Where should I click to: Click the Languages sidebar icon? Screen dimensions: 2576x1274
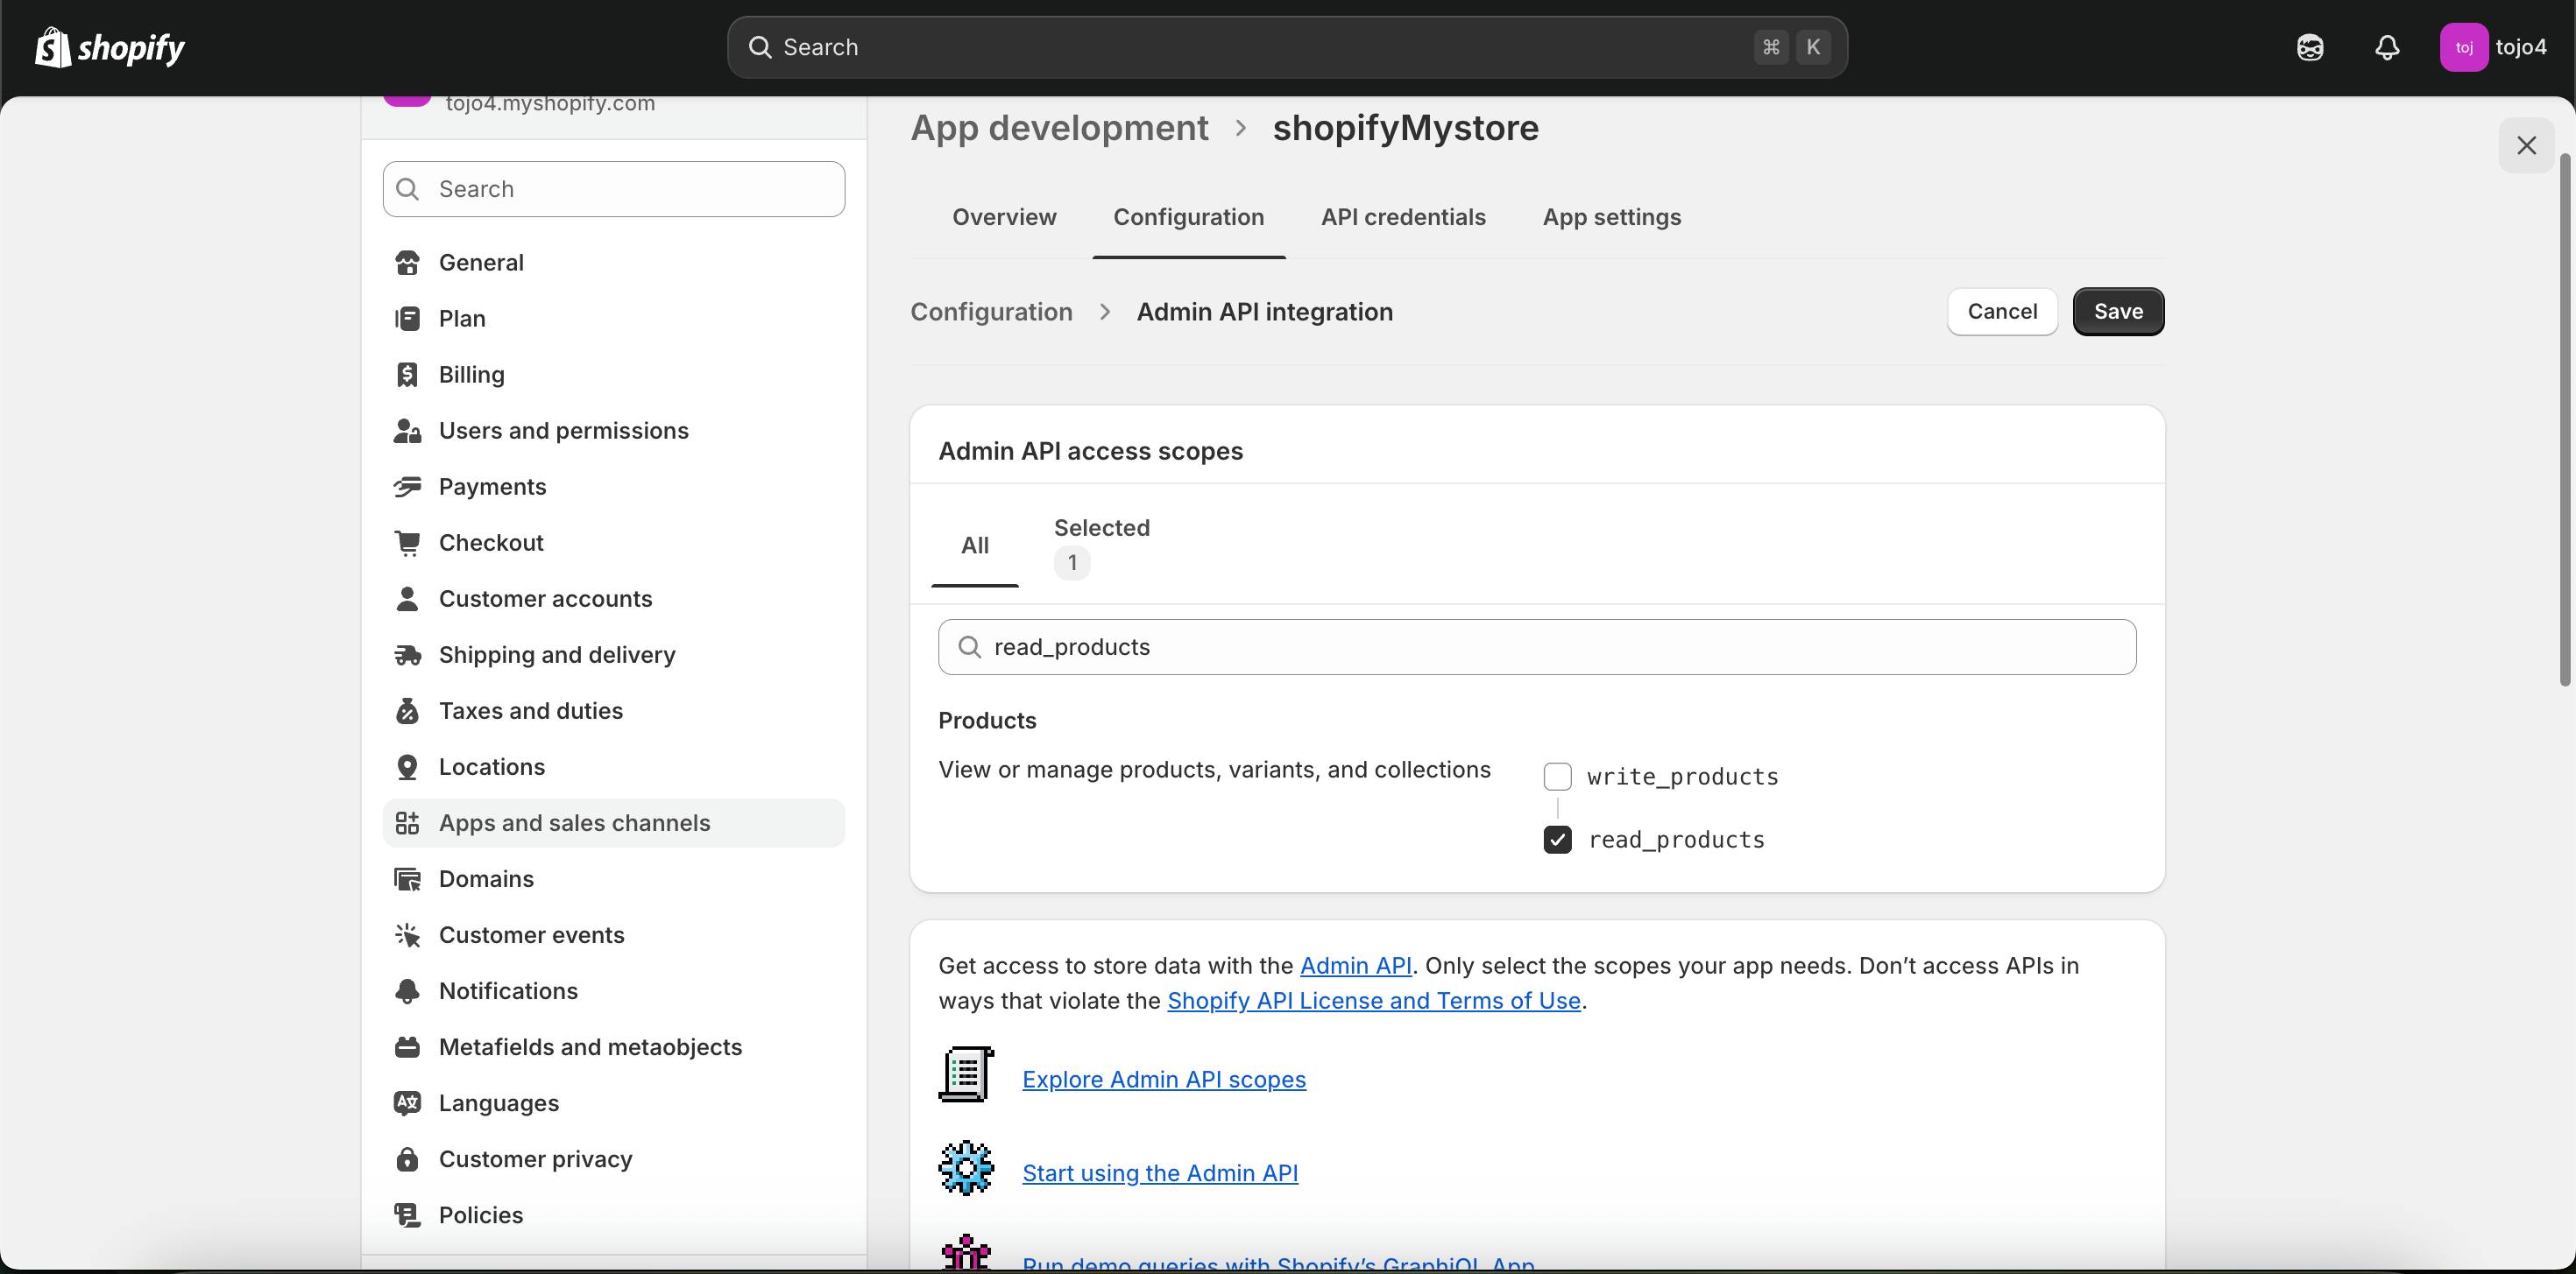(407, 1103)
